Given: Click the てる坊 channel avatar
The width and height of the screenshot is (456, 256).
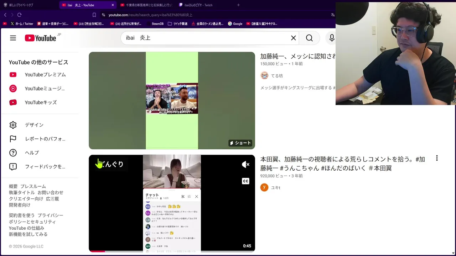Looking at the screenshot, I should click(264, 75).
